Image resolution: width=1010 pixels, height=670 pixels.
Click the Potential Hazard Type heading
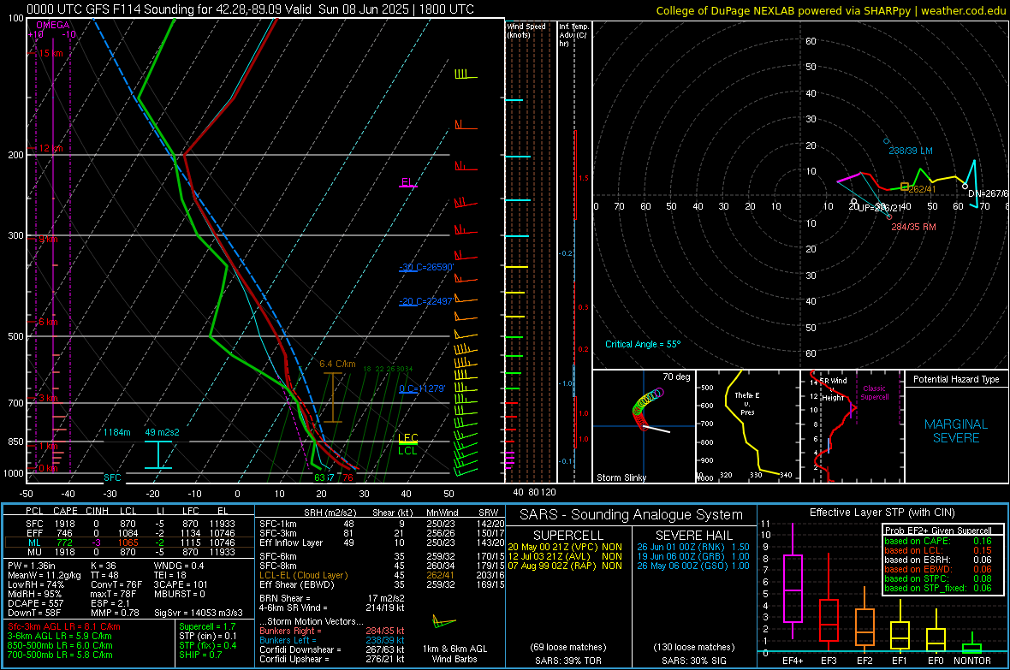point(956,379)
